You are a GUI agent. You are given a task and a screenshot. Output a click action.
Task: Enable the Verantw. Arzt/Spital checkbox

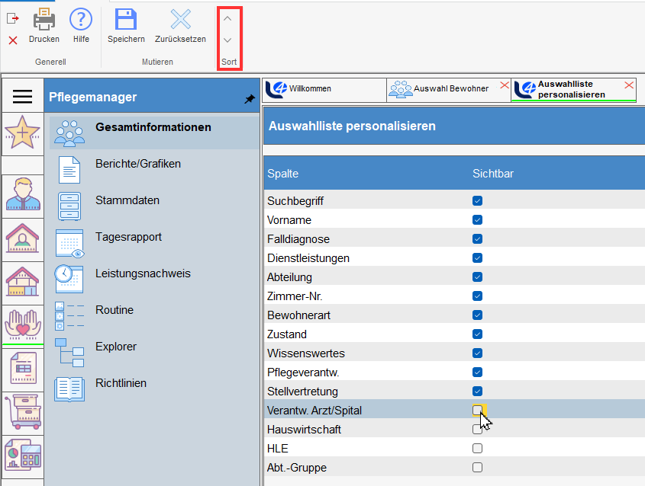coord(477,411)
